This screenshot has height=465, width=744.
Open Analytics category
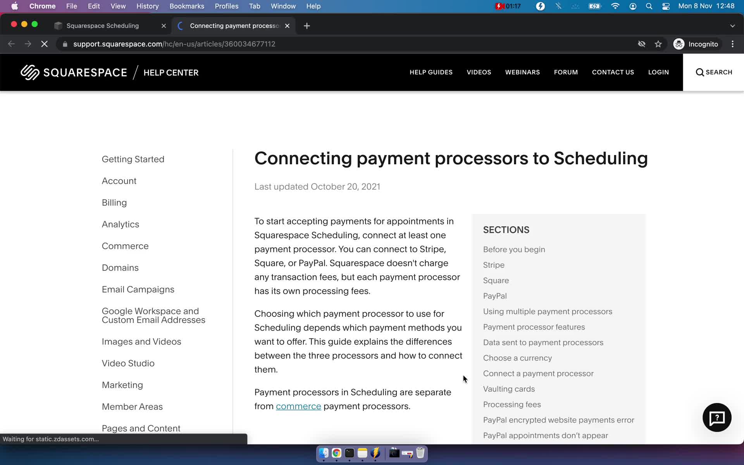121,224
